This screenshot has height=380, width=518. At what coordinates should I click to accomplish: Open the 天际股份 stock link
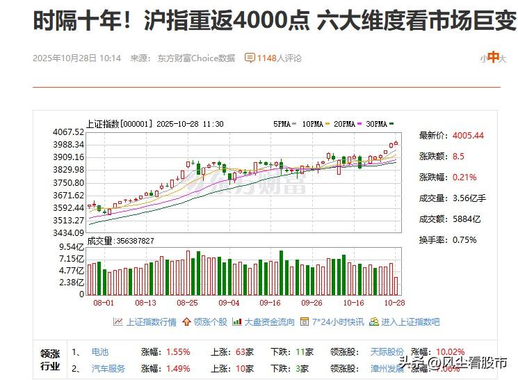tap(387, 352)
